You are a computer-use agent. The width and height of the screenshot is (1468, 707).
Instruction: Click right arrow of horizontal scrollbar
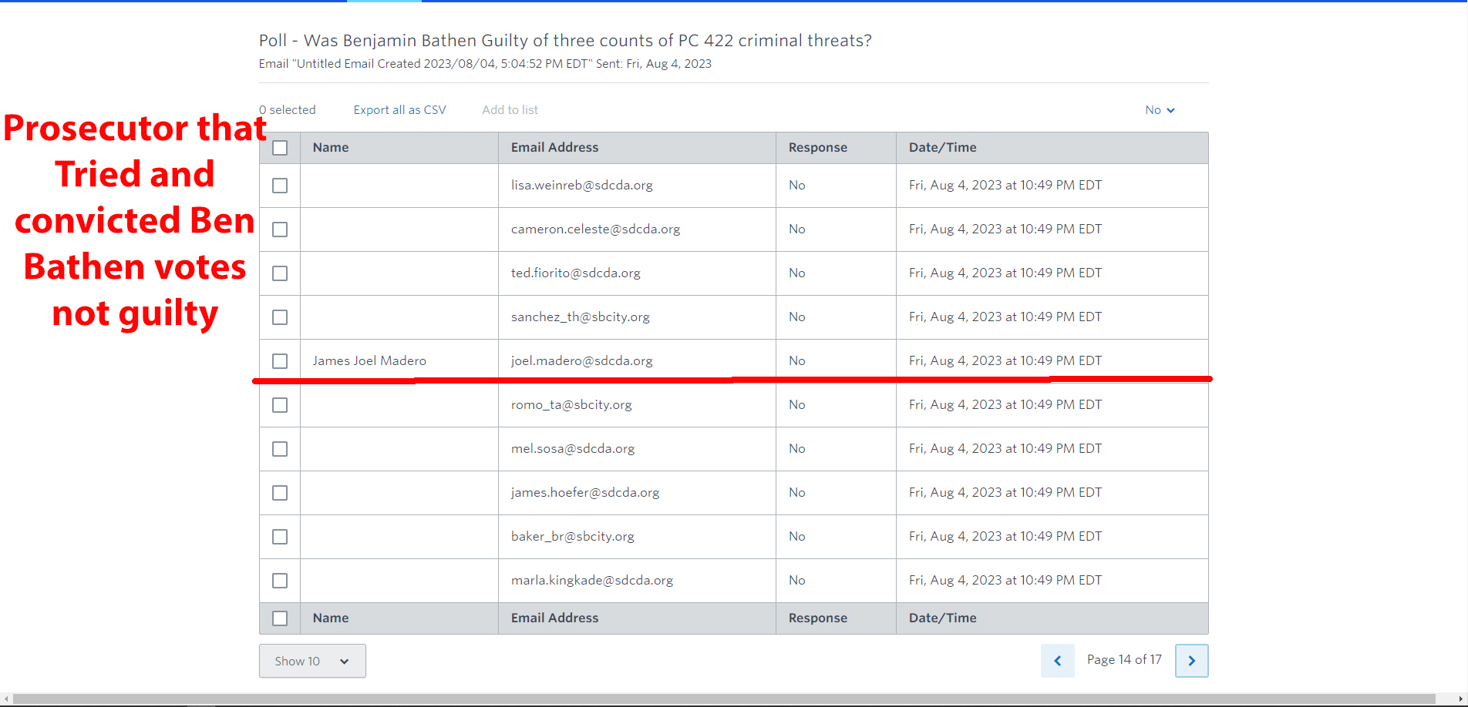1460,699
